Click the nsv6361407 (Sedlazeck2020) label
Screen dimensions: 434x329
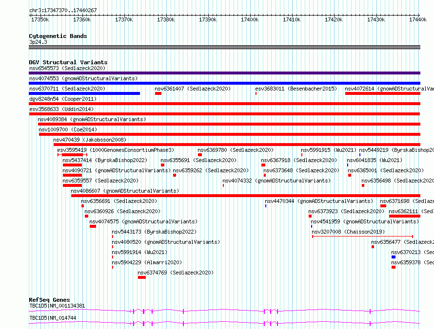click(193, 89)
